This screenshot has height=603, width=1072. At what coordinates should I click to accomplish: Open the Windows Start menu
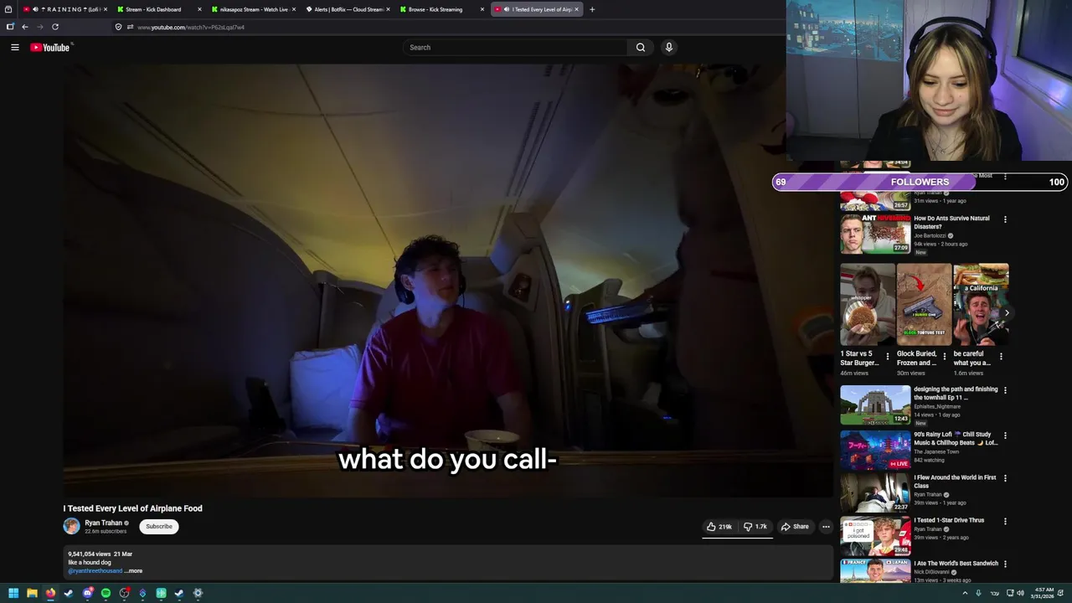click(13, 593)
